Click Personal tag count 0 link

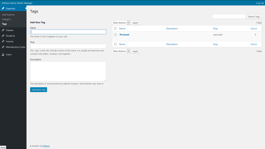[x=255, y=35]
